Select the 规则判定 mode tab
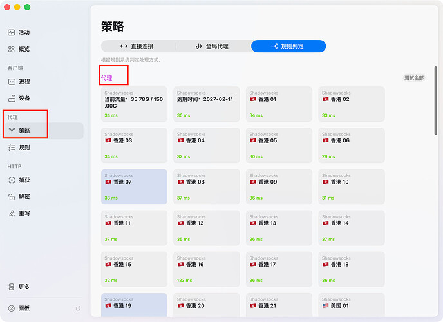This screenshot has height=322, width=443. (288, 46)
